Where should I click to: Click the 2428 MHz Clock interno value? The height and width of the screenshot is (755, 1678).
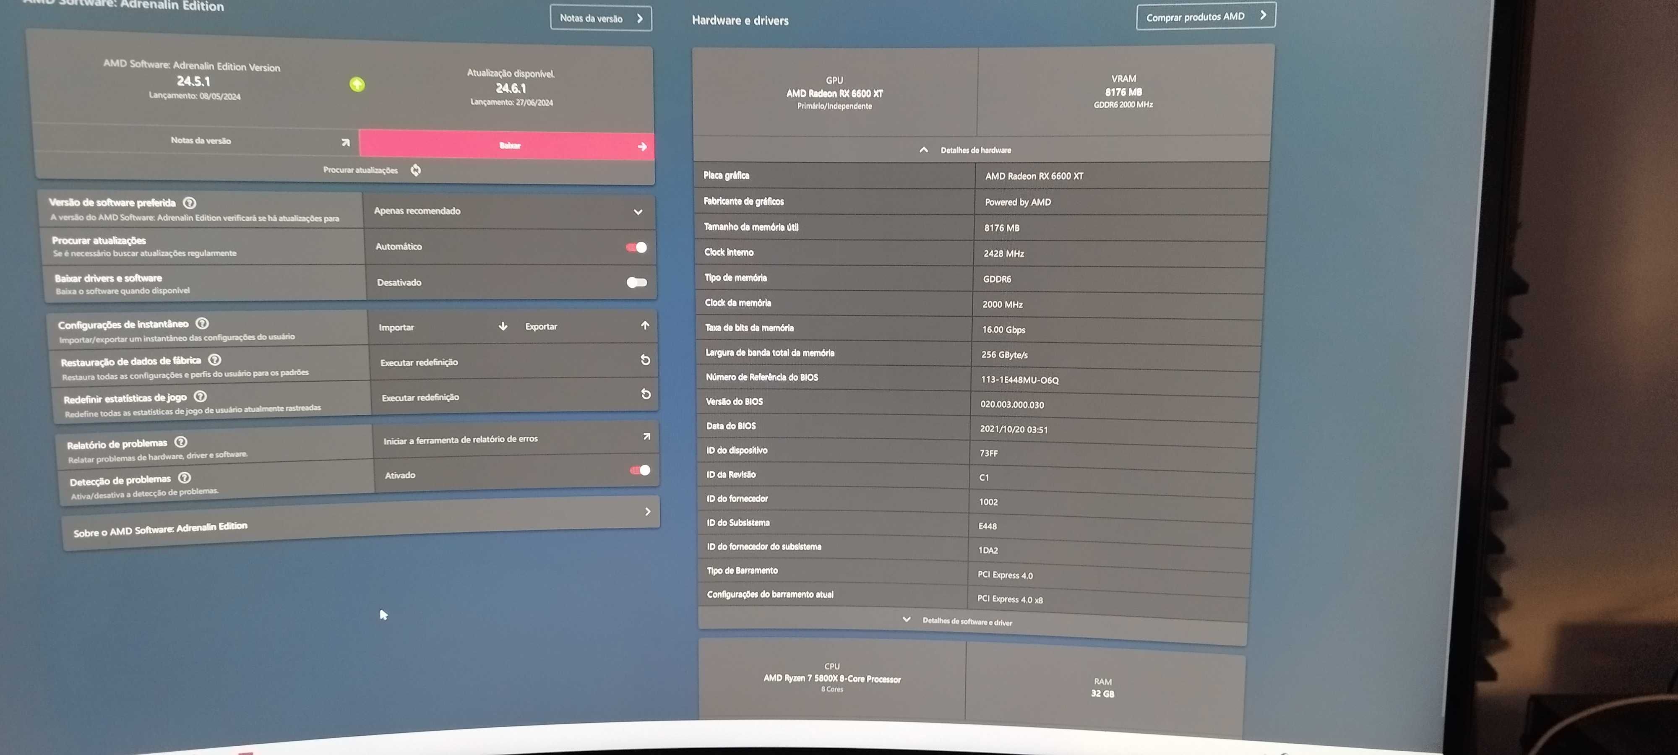coord(1004,253)
